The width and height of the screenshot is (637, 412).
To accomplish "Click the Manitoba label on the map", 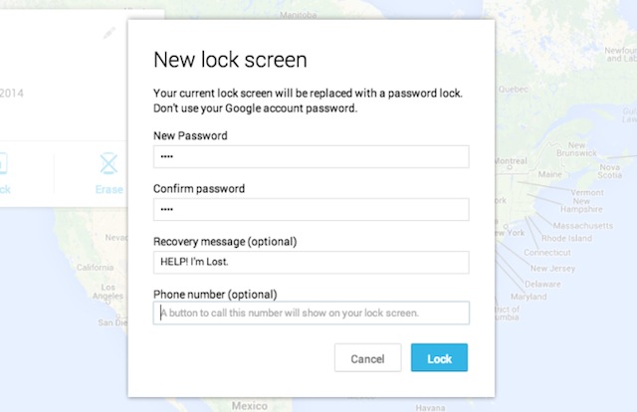I will (298, 15).
